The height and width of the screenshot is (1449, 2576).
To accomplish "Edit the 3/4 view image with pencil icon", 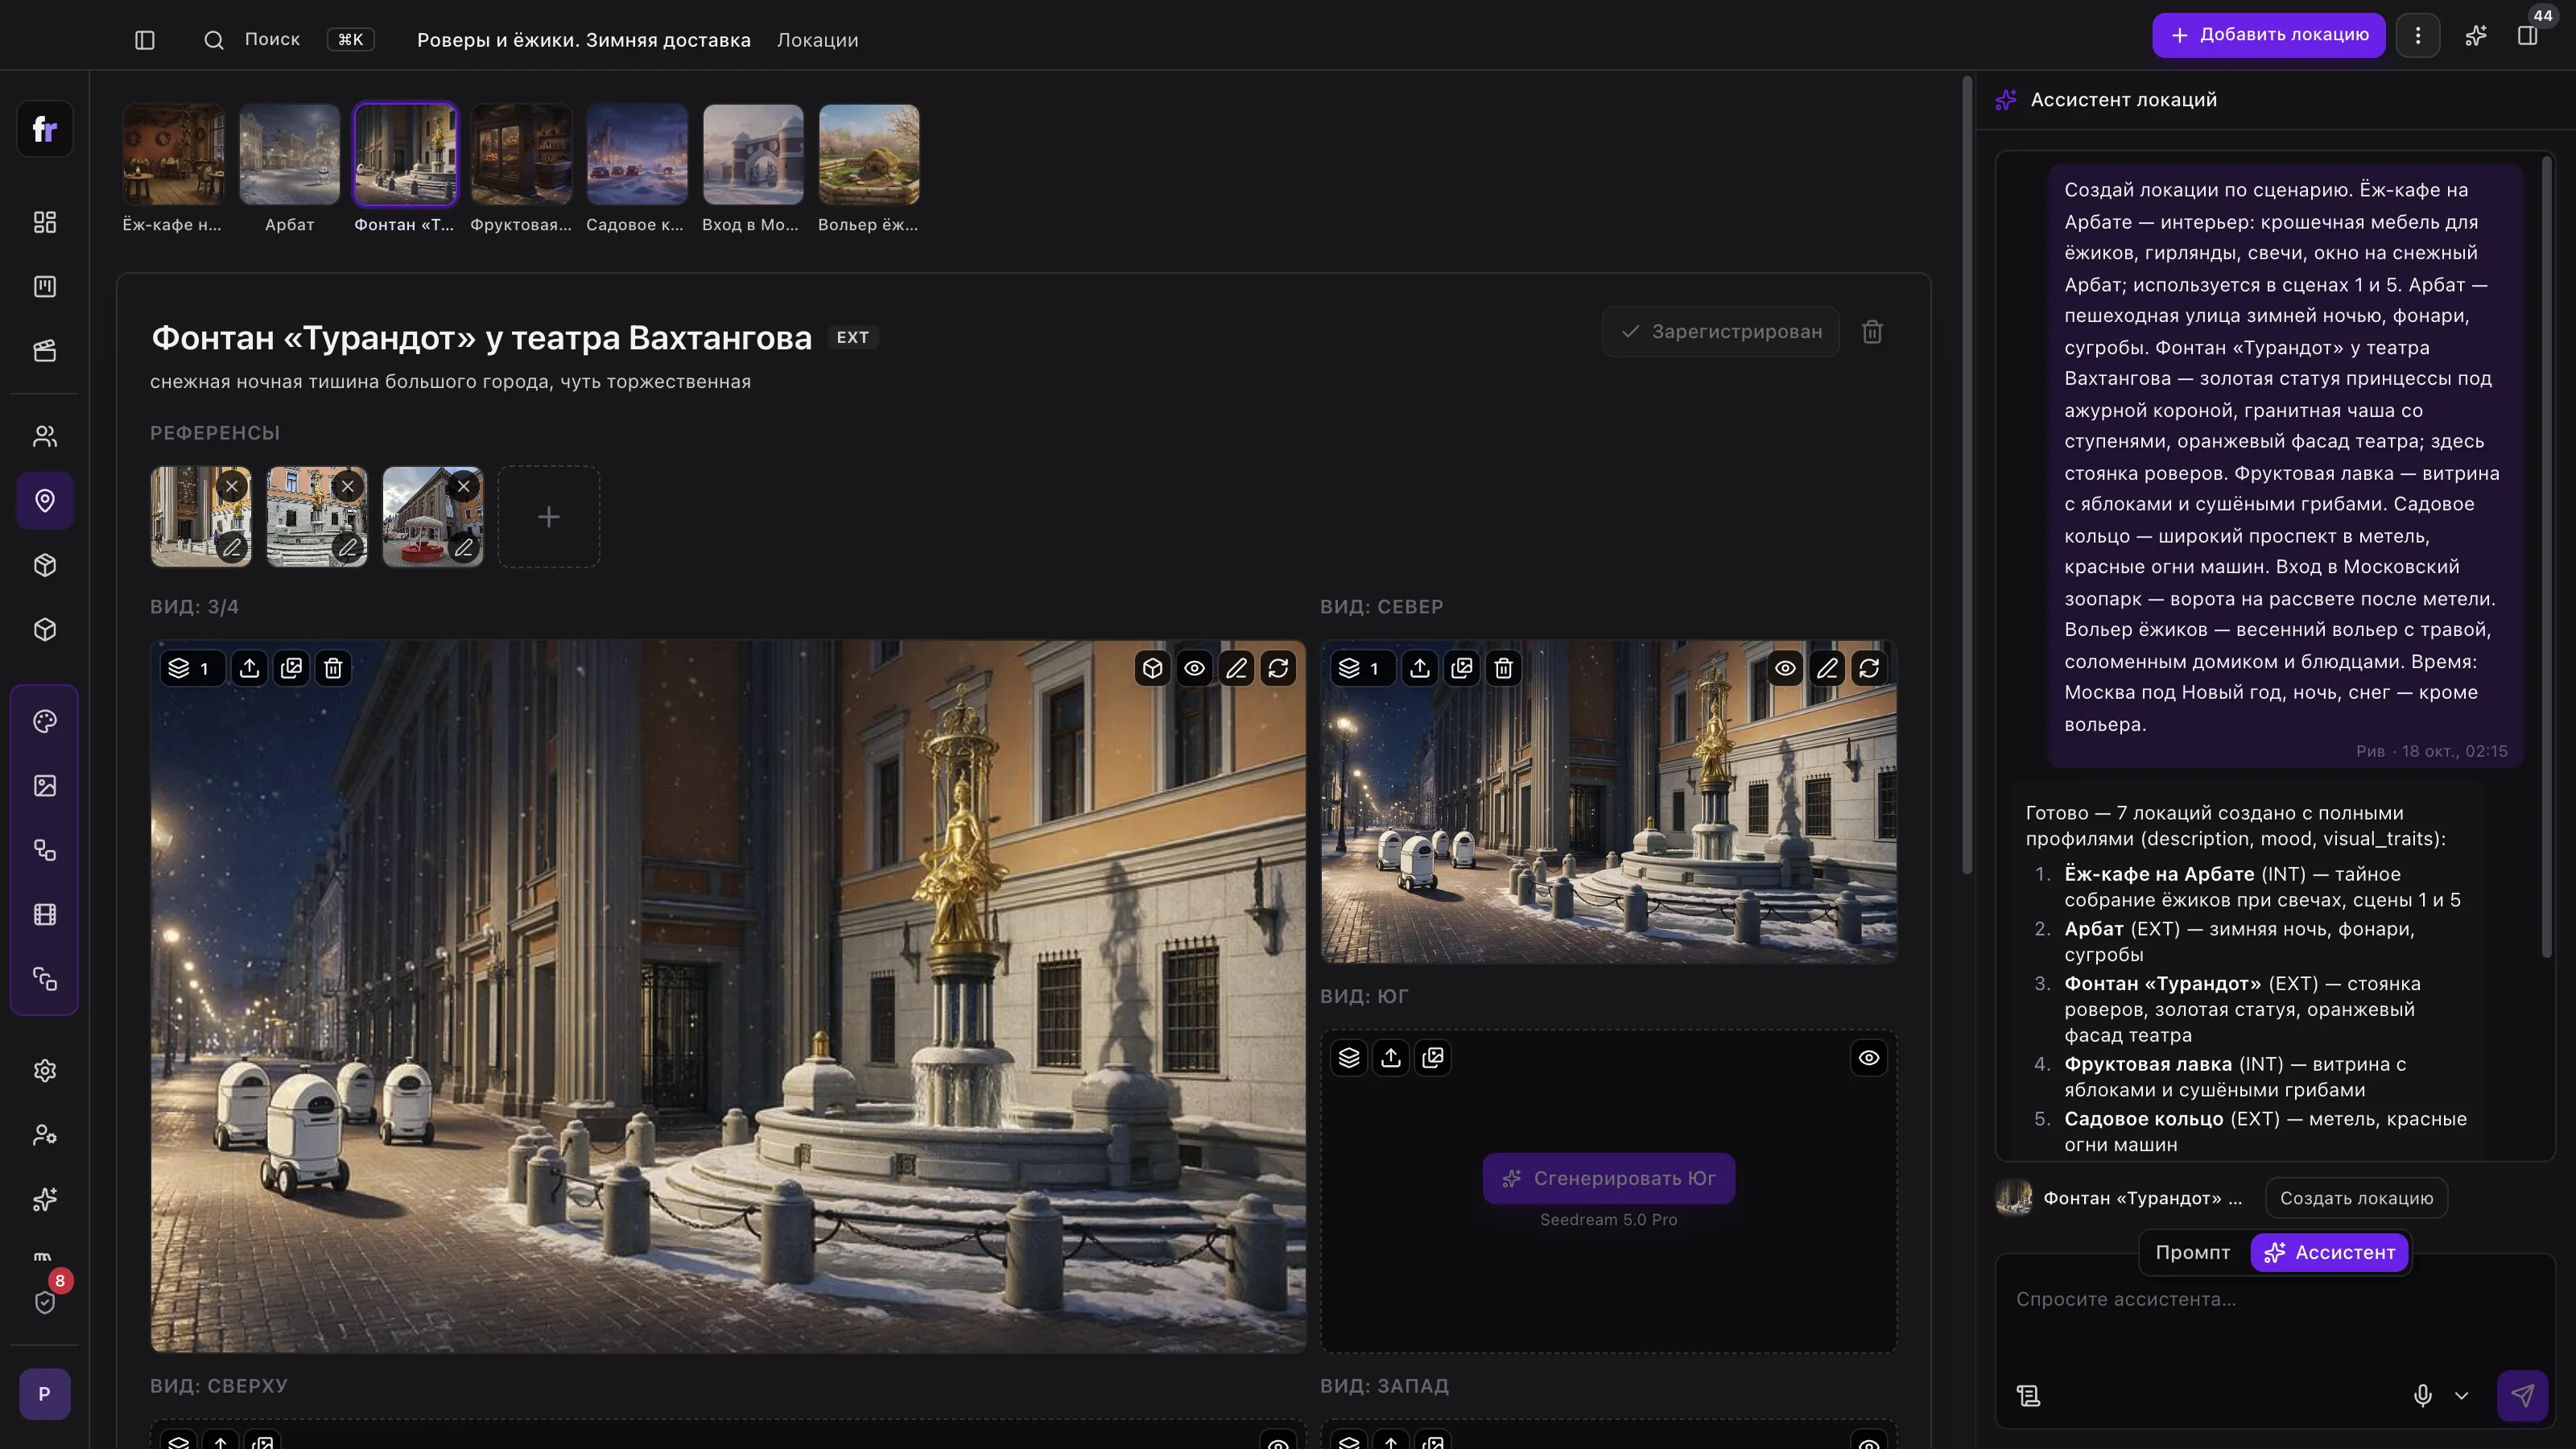I will click(1236, 668).
